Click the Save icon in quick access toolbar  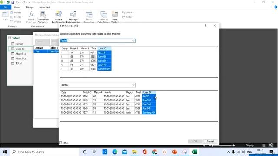click(13, 2)
